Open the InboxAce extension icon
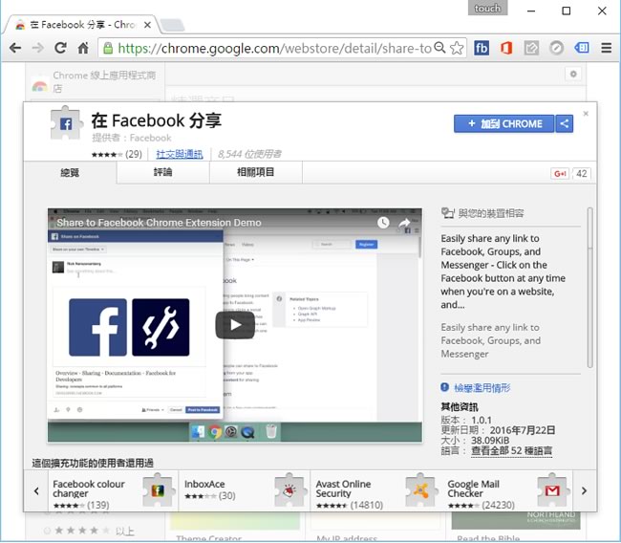Screen dimensions: 621x543 click(289, 490)
